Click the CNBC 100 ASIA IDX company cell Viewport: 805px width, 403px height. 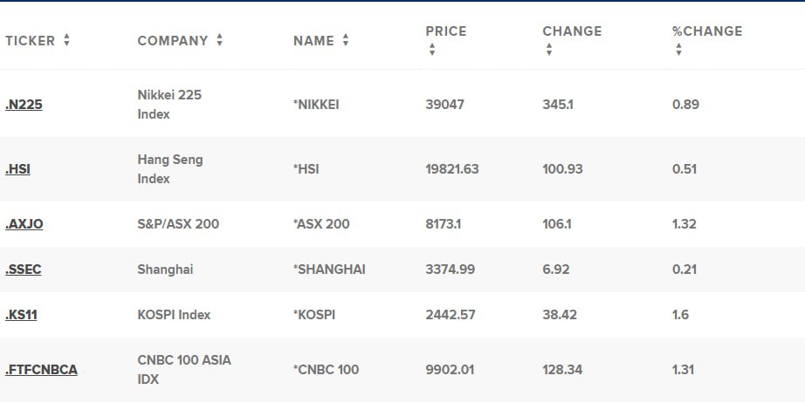point(184,370)
